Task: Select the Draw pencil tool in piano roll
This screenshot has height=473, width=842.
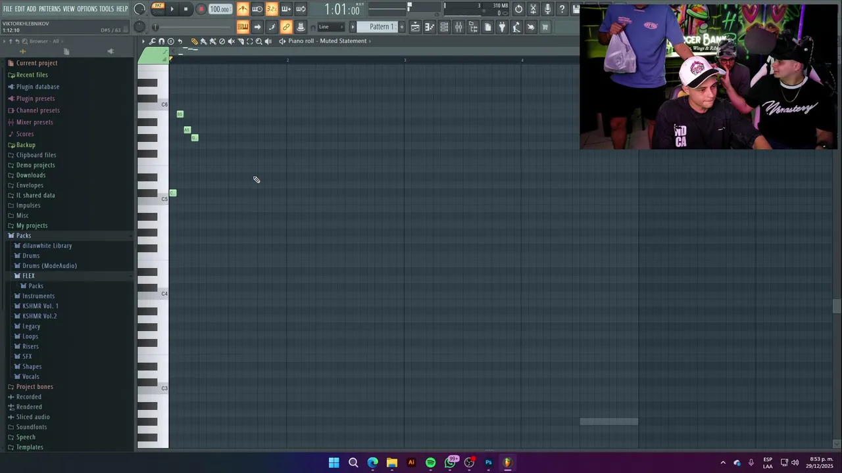Action: pyautogui.click(x=195, y=41)
